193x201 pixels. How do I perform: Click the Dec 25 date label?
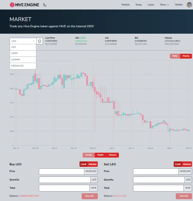pos(93,148)
